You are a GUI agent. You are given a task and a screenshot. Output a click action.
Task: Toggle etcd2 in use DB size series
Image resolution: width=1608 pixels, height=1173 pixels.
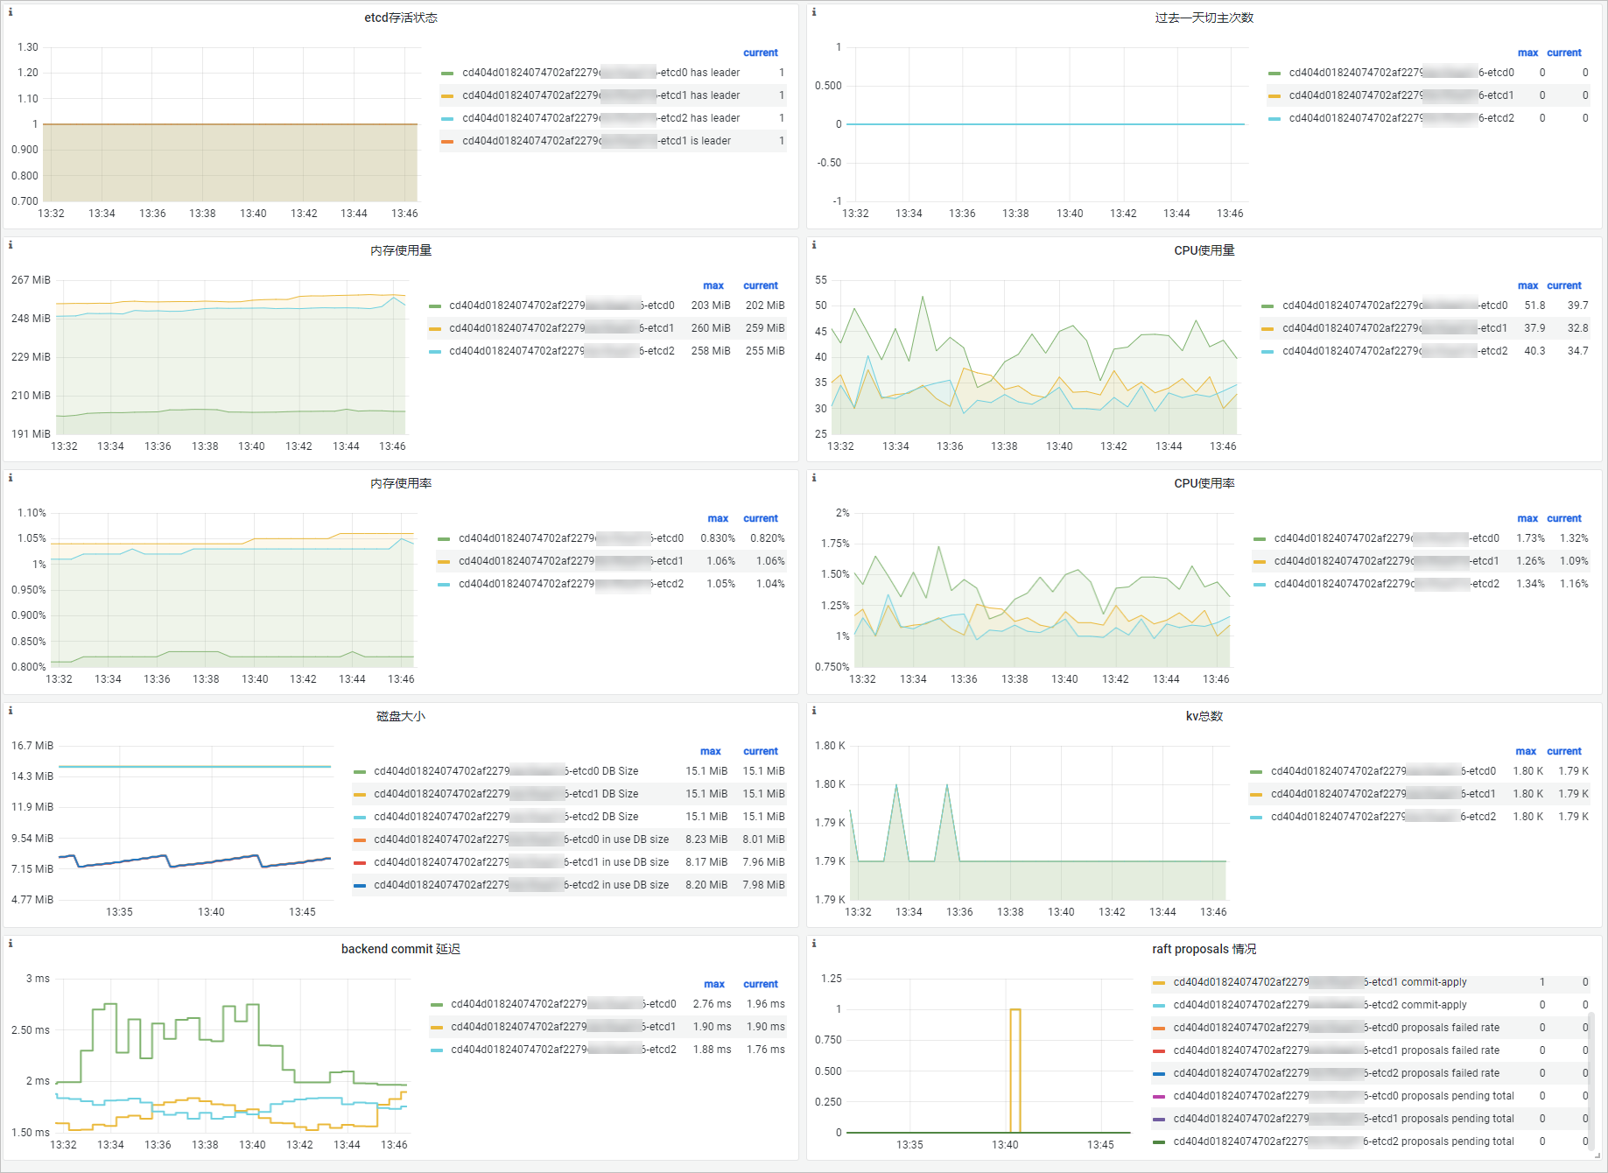pos(521,885)
